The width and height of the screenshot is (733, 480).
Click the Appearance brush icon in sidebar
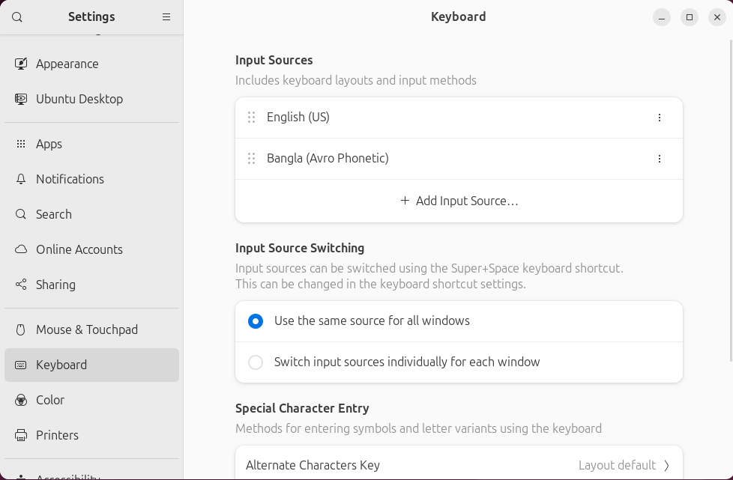(x=21, y=64)
